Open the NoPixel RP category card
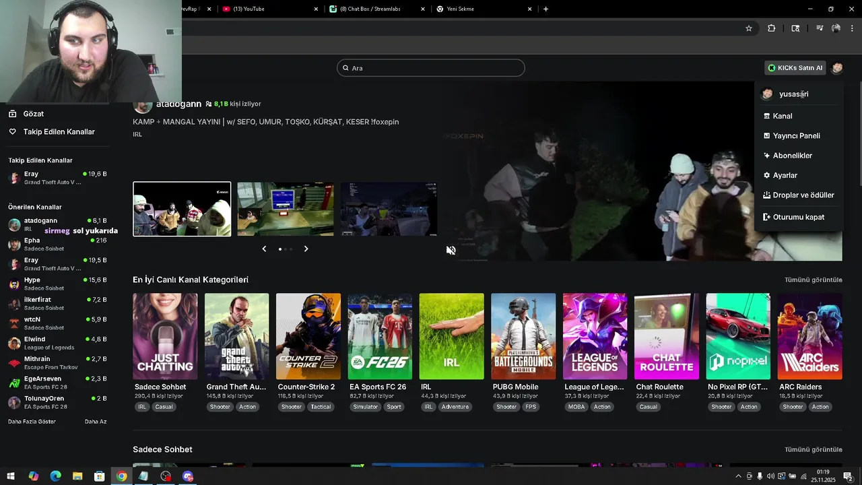862x485 pixels. point(738,336)
